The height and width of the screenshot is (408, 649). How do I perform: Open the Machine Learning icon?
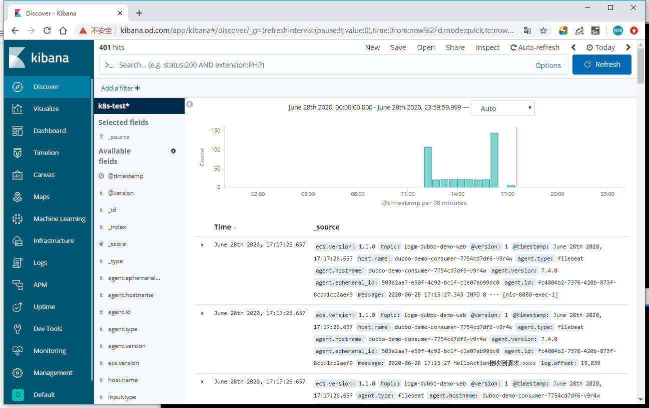pos(18,219)
